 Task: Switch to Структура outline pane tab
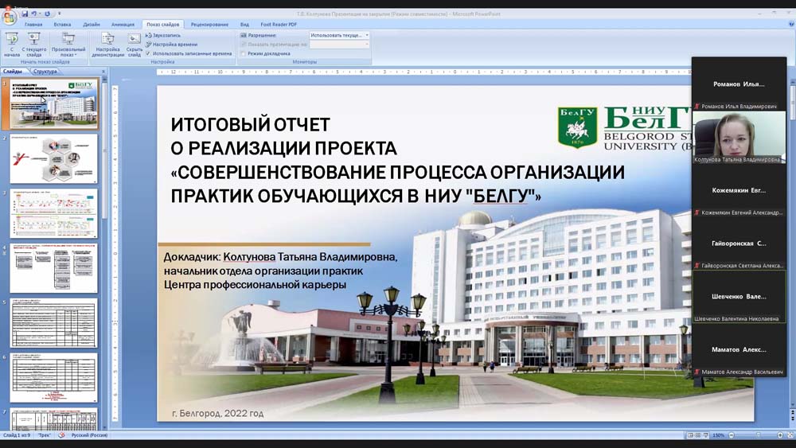[45, 72]
